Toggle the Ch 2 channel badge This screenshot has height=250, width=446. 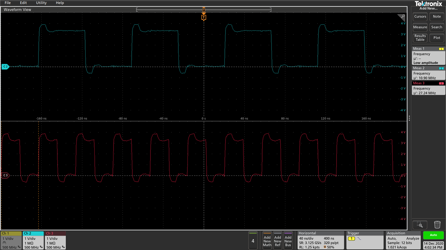pos(33,241)
